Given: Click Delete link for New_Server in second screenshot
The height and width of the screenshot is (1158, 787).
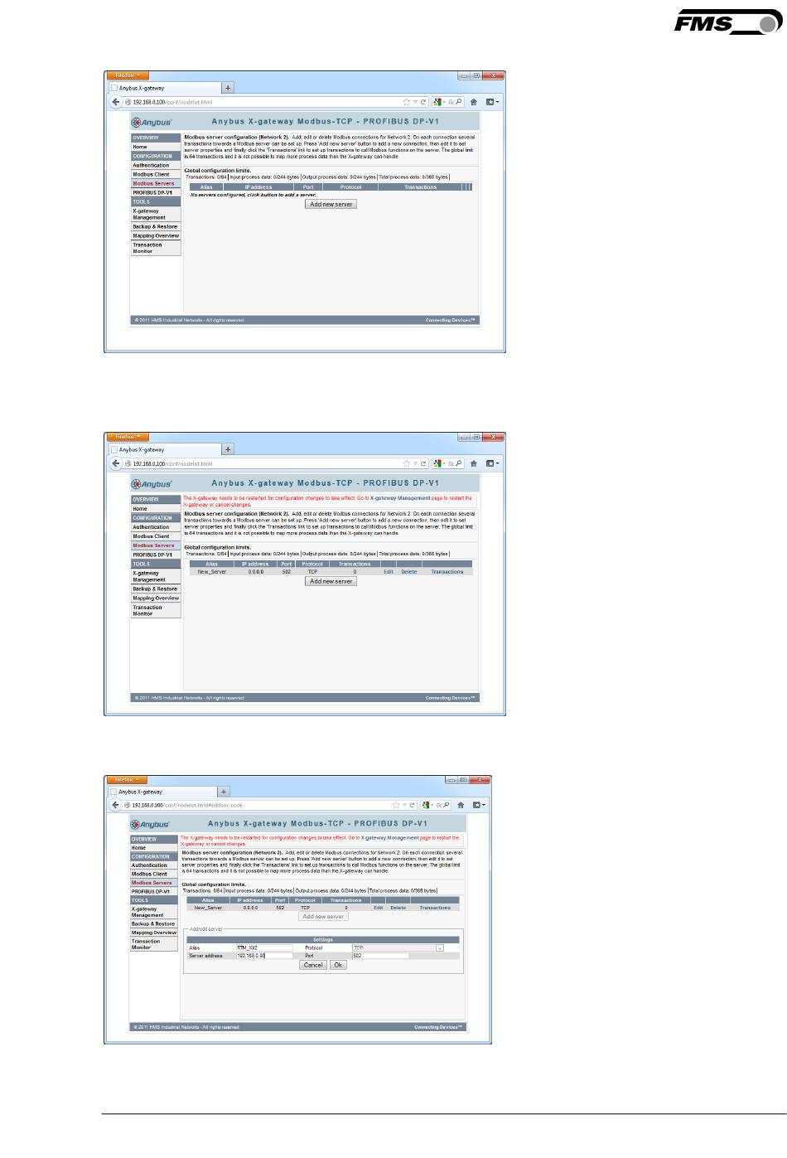Looking at the screenshot, I should click(x=409, y=572).
